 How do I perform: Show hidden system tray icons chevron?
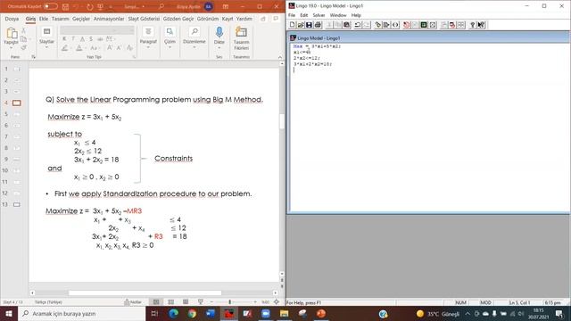click(x=468, y=314)
